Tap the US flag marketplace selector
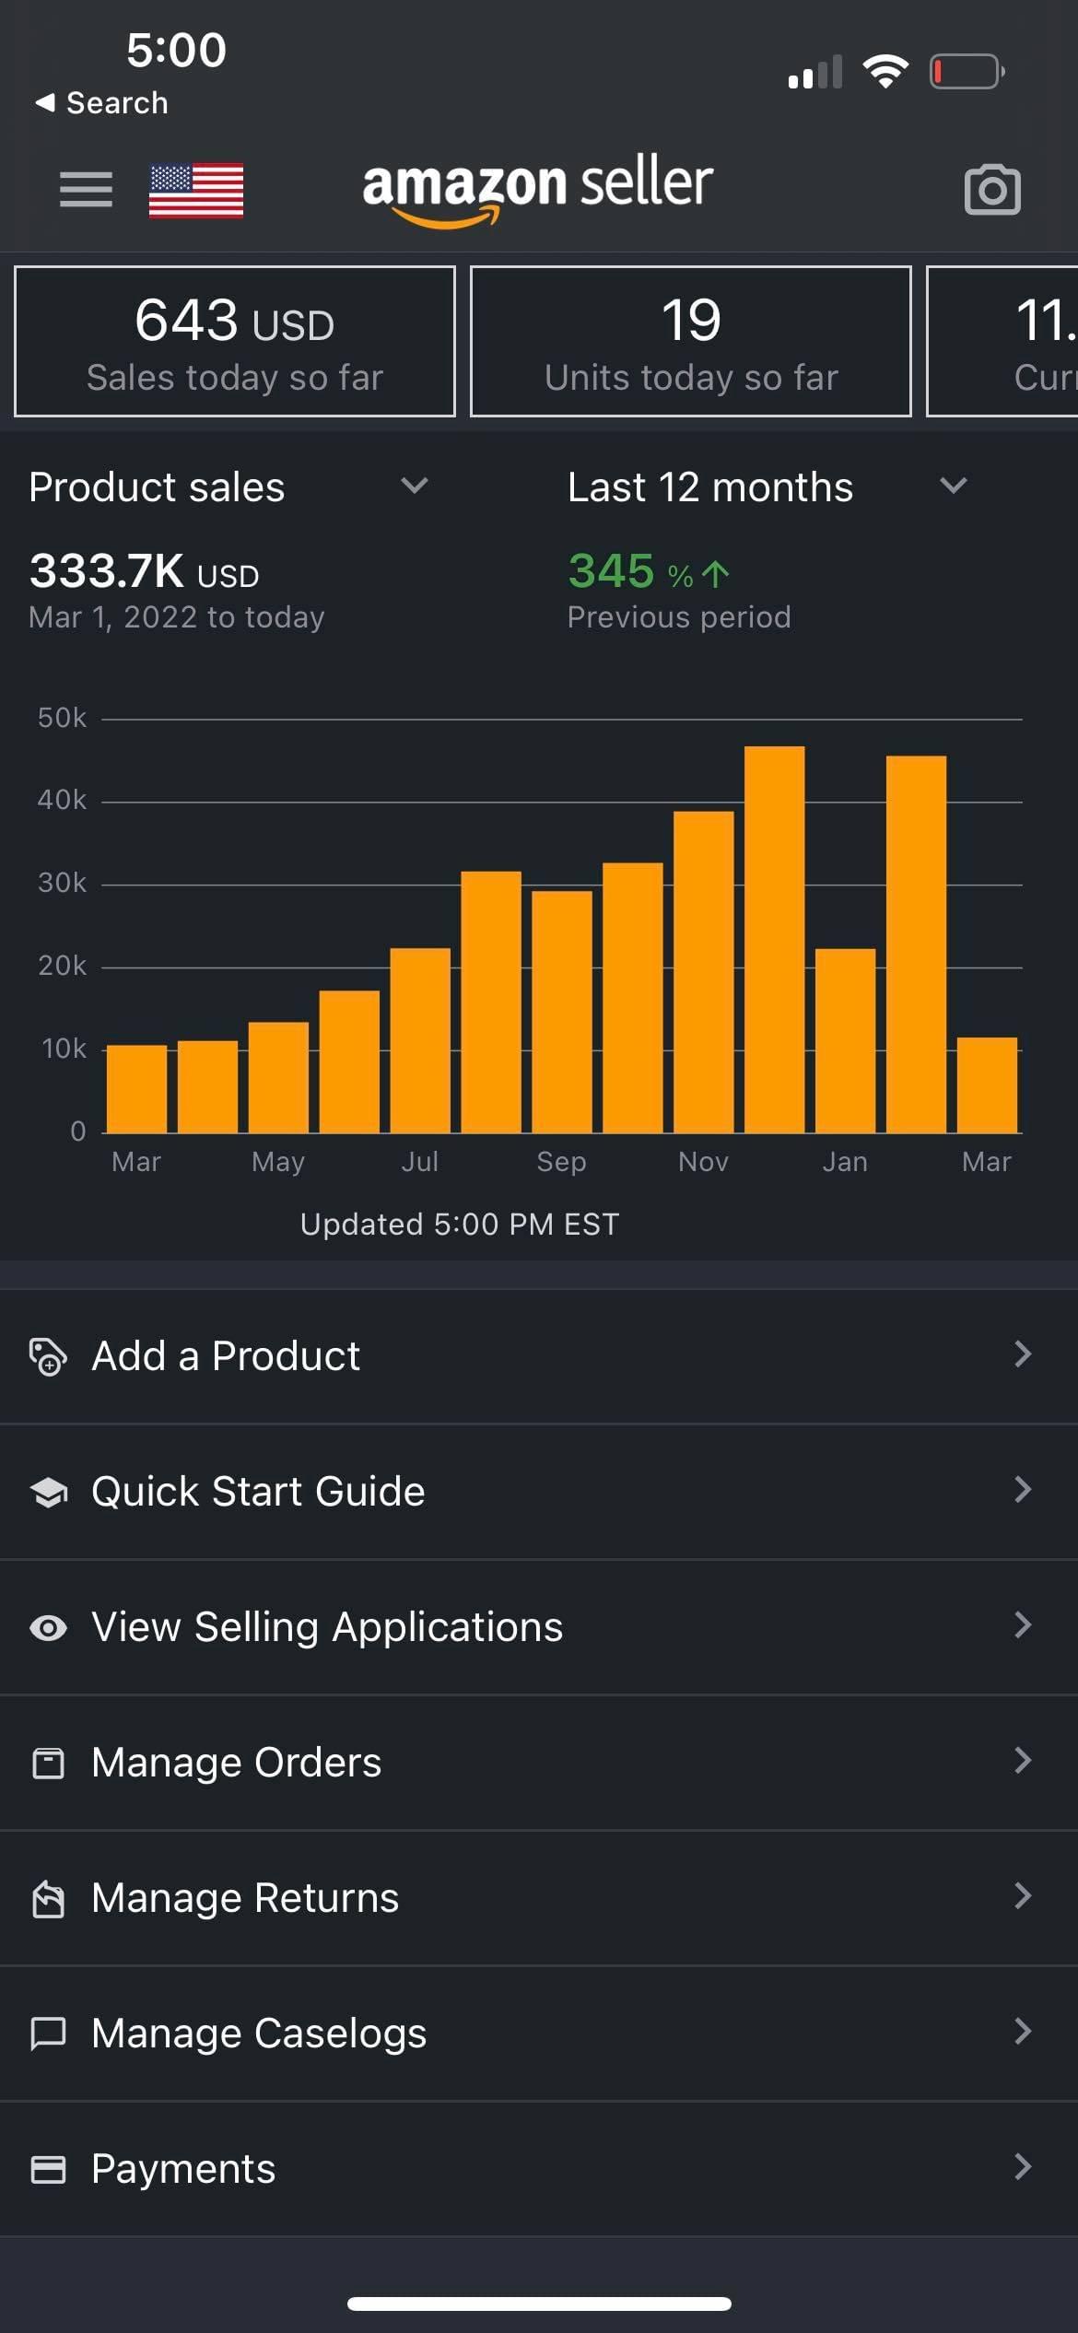This screenshot has width=1078, height=2333. coord(196,191)
